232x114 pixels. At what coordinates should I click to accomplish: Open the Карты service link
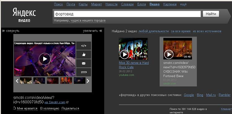pyautogui.click(x=83, y=4)
